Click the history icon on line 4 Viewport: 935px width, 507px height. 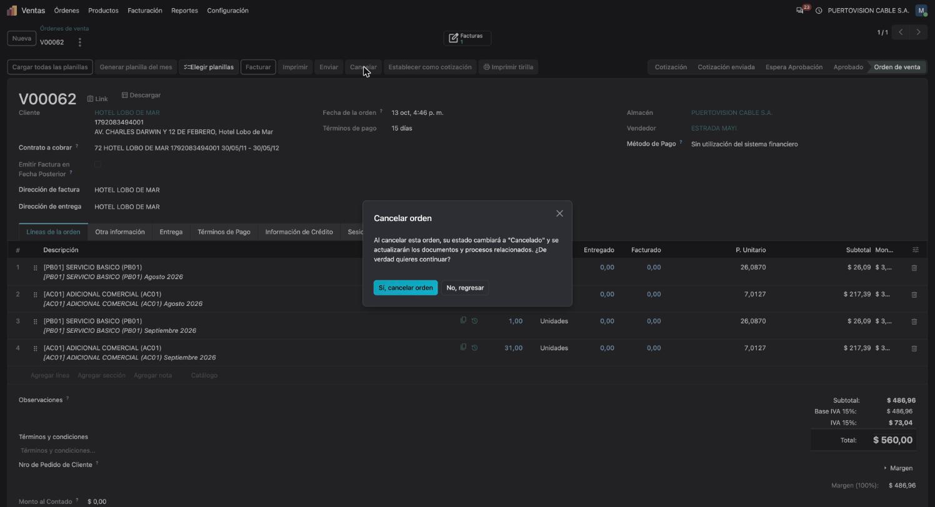pos(474,348)
